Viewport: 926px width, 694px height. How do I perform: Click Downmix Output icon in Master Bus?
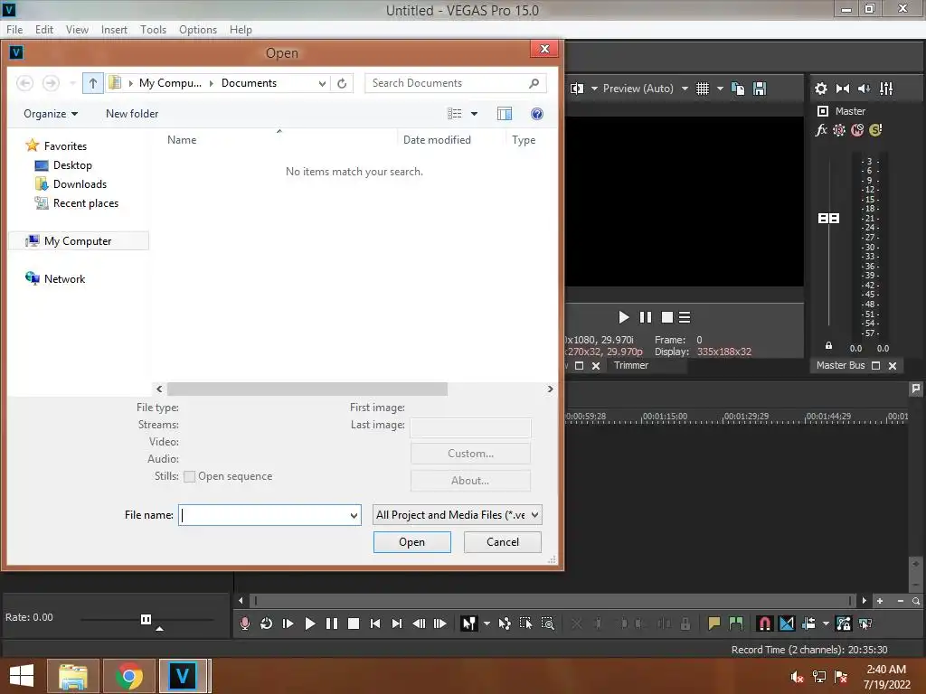[x=843, y=89]
